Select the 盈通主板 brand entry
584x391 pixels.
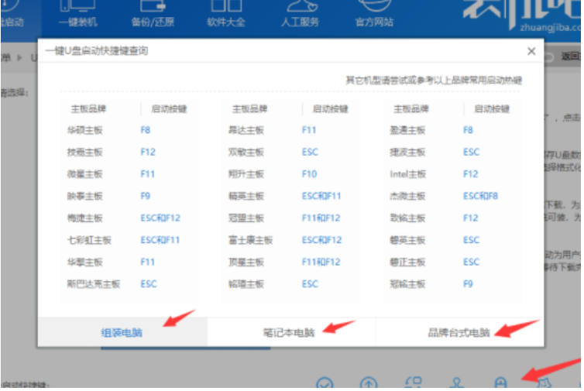[407, 130]
